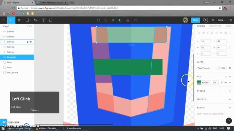Viewport: 234px width, 131px height.
Task: Switch to the Code tab
Action: click(229, 26)
